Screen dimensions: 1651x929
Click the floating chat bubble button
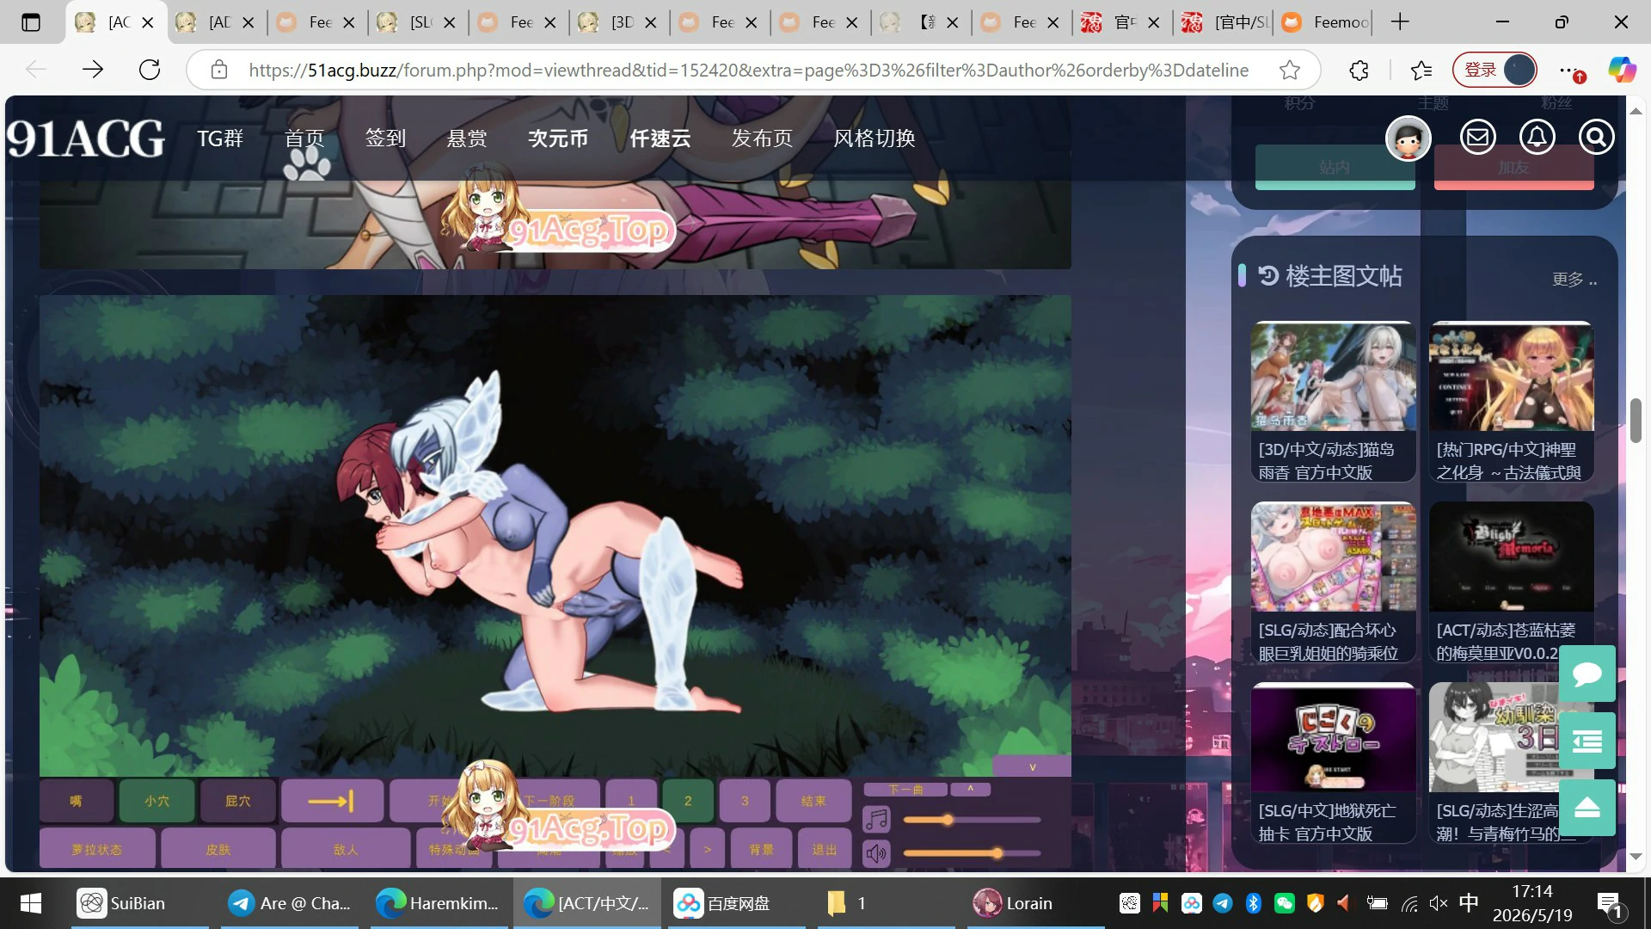(x=1587, y=674)
